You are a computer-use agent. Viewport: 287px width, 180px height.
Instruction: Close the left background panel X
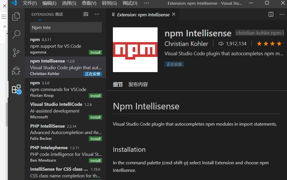pyautogui.click(x=5, y=6)
